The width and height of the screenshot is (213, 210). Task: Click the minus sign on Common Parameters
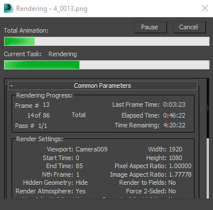coord(12,85)
